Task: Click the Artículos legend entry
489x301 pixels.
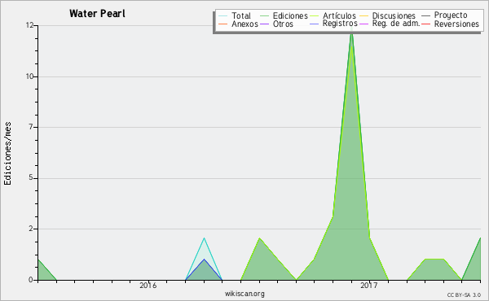Action: tap(333, 15)
